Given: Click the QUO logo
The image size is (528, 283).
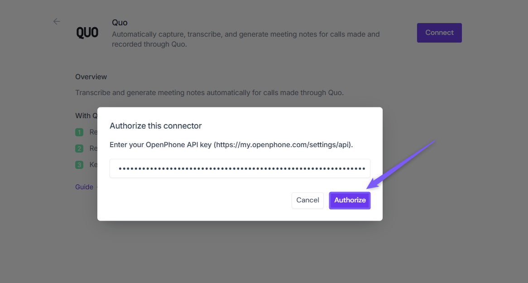Looking at the screenshot, I should coord(87,33).
